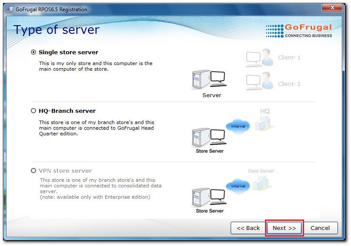The image size is (351, 246).
Task: Click the "Store Server" caption in HQ-Branch section
Action: (210, 151)
